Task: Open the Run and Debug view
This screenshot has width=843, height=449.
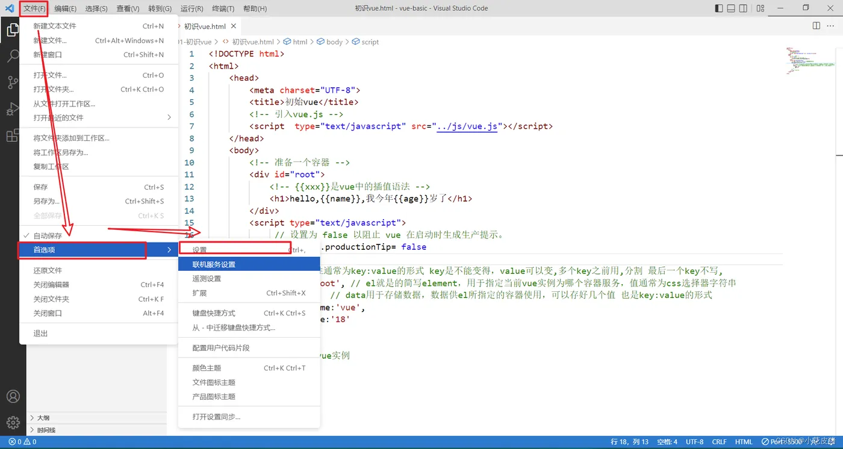Action: point(13,110)
